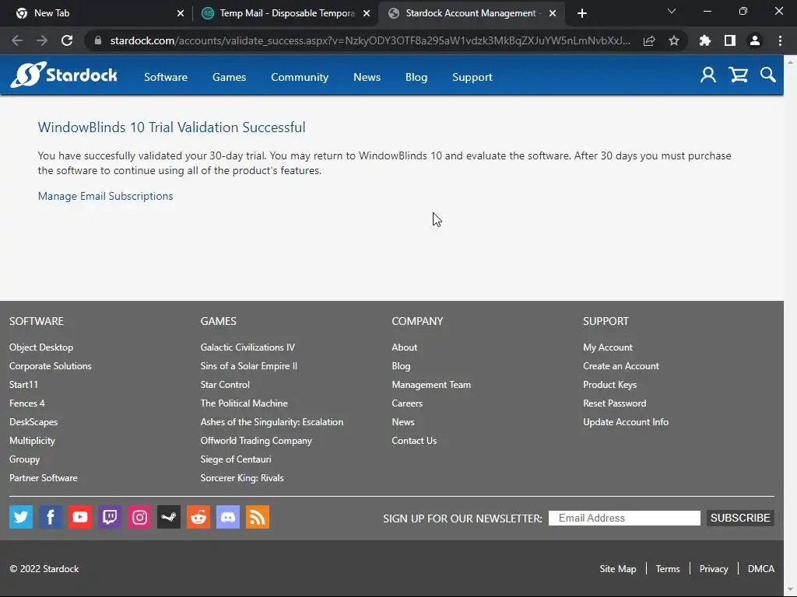The image size is (797, 597).
Task: Open the Product Keys link
Action: (x=610, y=385)
